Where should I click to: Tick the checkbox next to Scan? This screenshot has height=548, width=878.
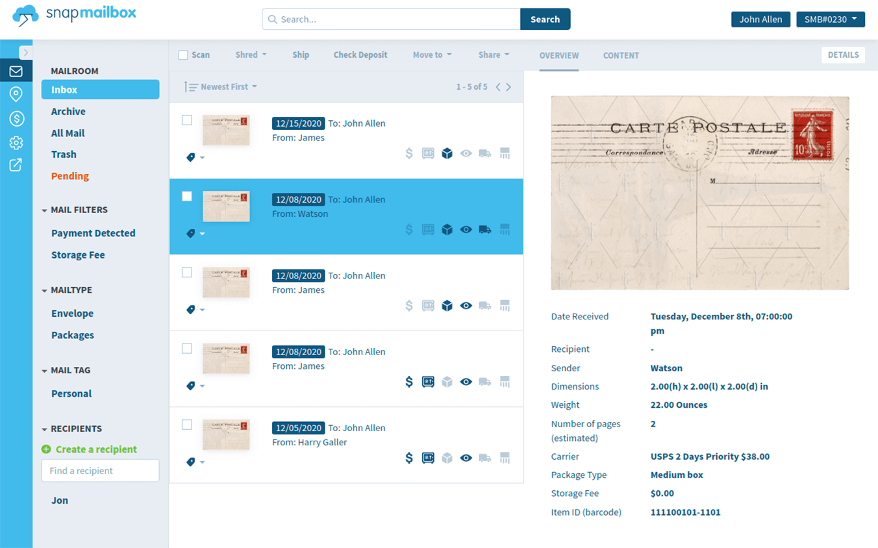click(183, 55)
